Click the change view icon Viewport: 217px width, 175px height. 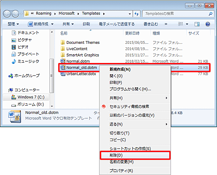tap(180, 24)
